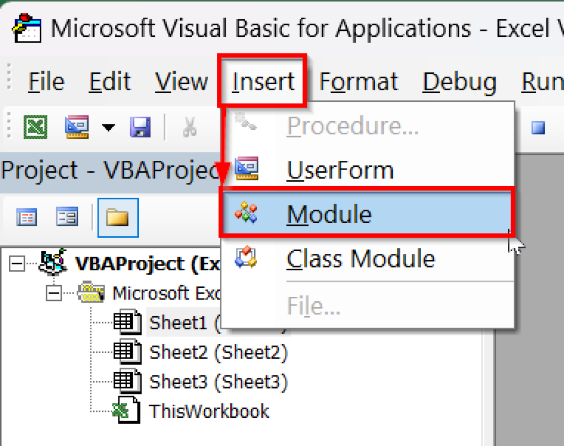The width and height of the screenshot is (564, 446).
Task: Open the Debug menu
Action: pos(459,81)
